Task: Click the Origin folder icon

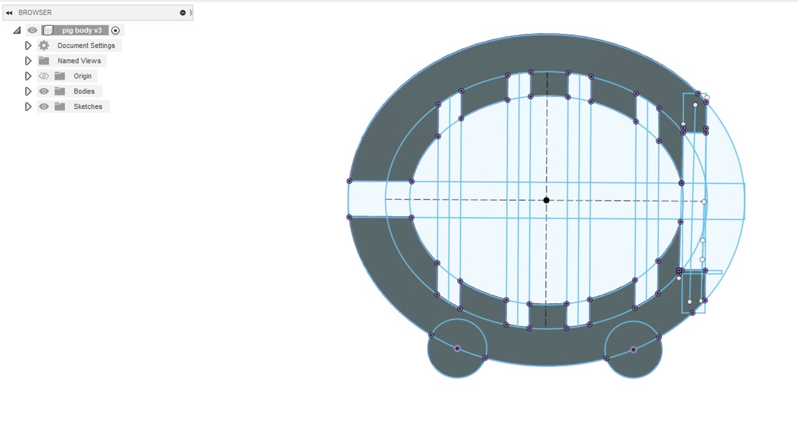Action: tap(60, 76)
